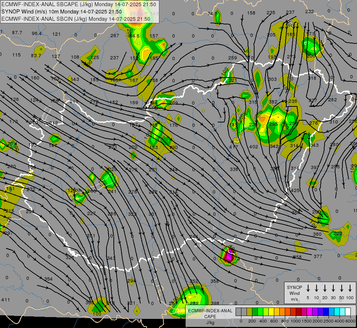Click the map value '402'

tap(254, 147)
